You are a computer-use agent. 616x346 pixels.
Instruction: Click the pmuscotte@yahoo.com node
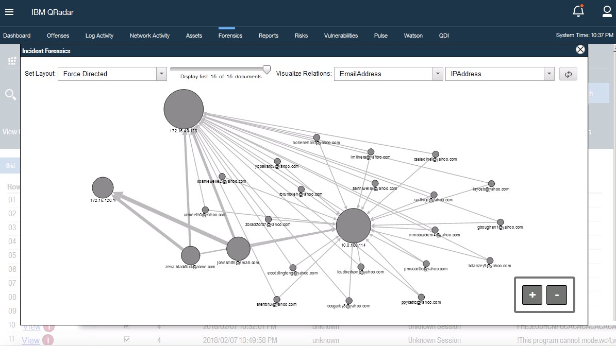(426, 264)
